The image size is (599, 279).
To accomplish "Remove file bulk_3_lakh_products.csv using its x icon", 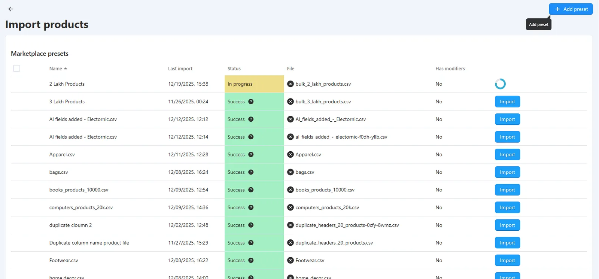I will point(291,101).
